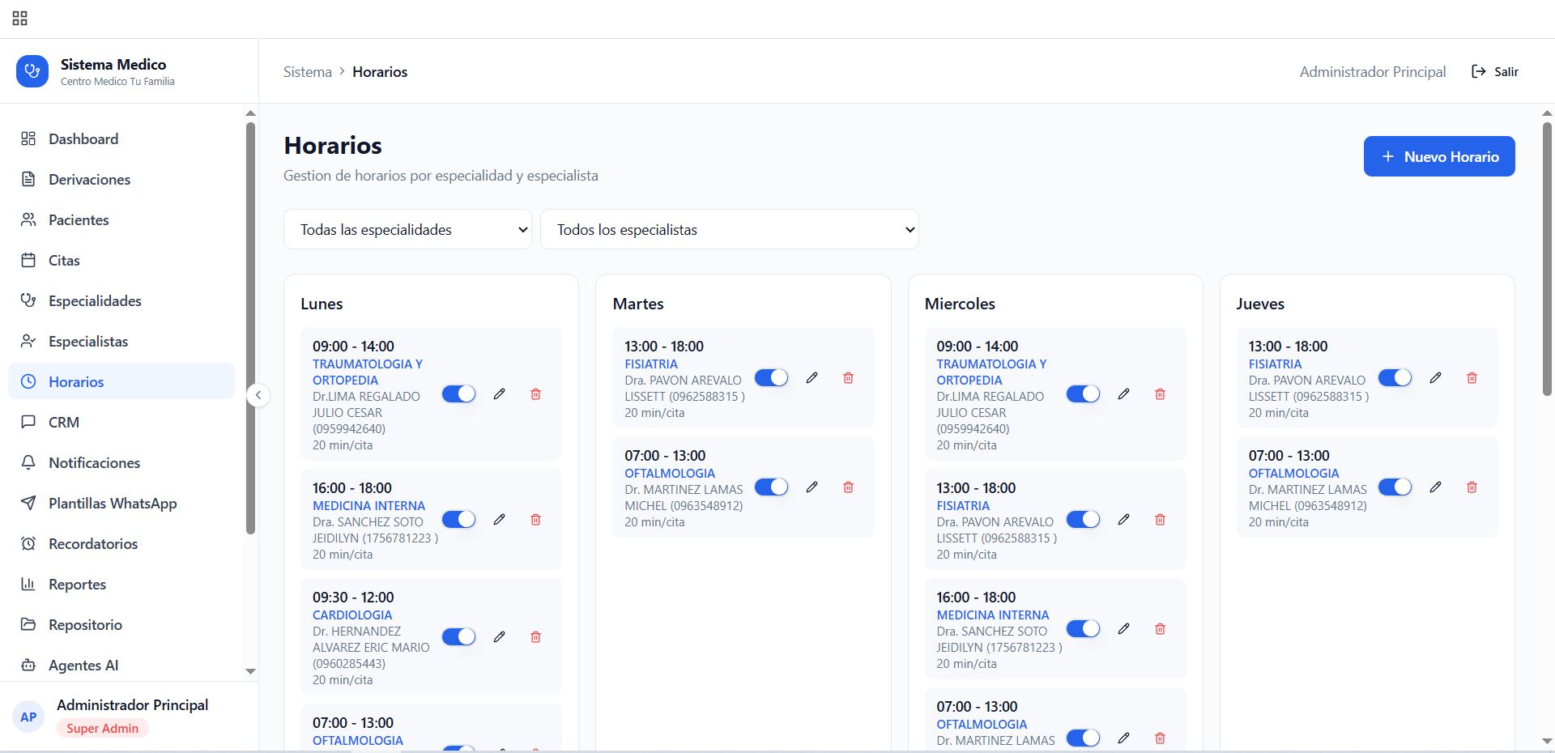Delete the Lunes Medicina Interna schedule
The image size is (1555, 753).
coord(535,520)
